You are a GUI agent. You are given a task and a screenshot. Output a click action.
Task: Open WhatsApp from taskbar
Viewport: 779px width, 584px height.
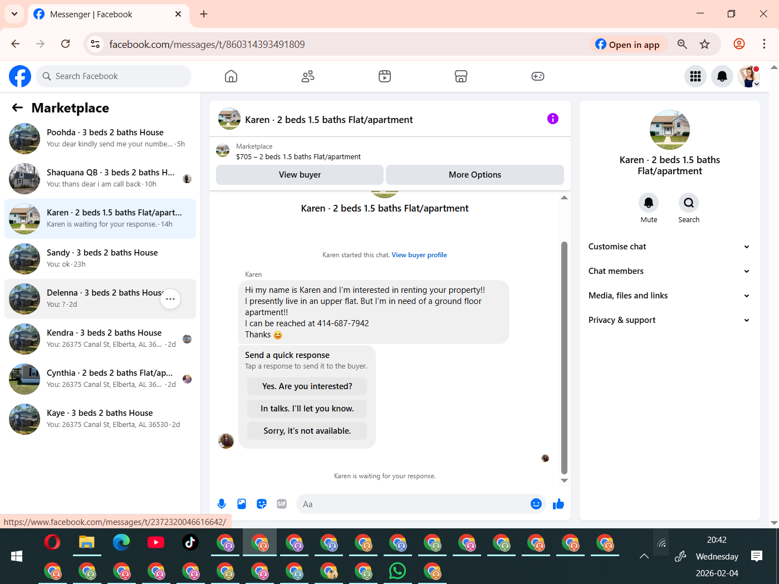[x=398, y=571]
